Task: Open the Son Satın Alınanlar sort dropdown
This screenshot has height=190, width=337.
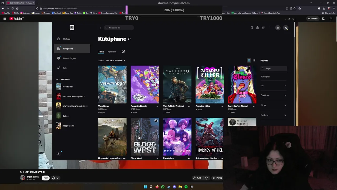Action: point(115,60)
